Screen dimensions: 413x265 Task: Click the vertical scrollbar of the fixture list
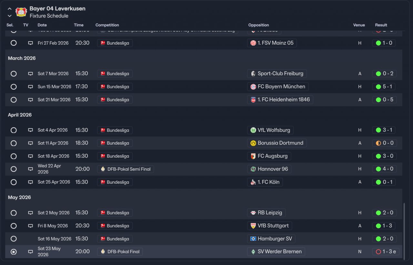pos(404,230)
